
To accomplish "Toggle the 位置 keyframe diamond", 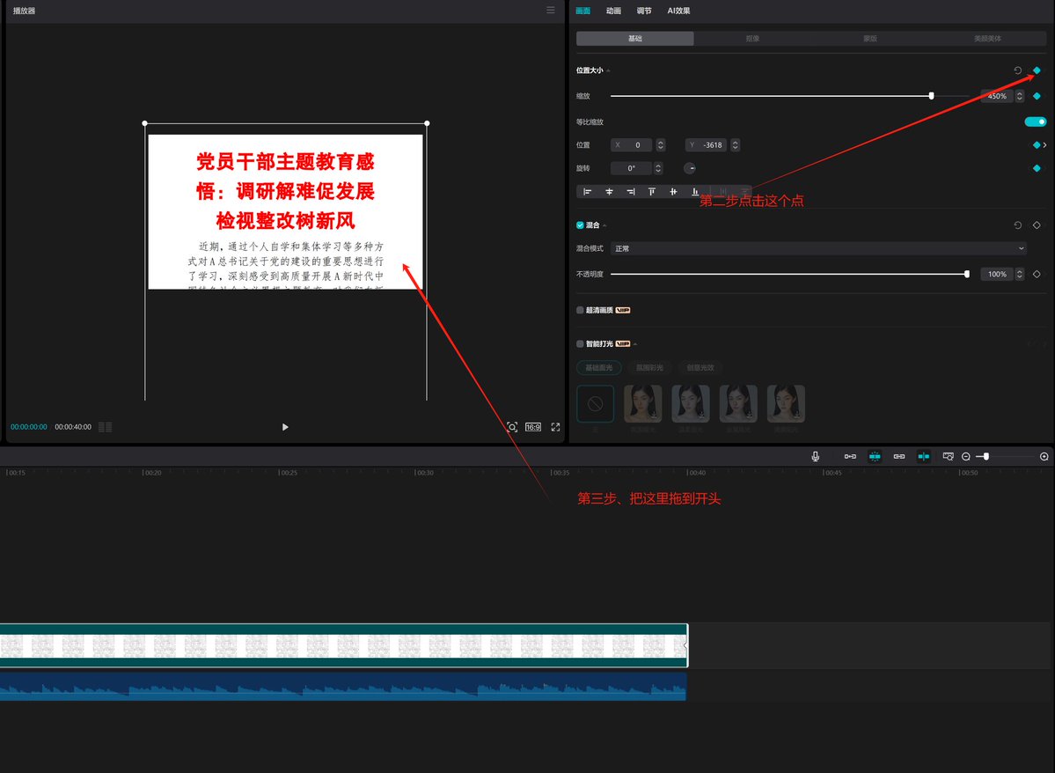I will (1037, 144).
